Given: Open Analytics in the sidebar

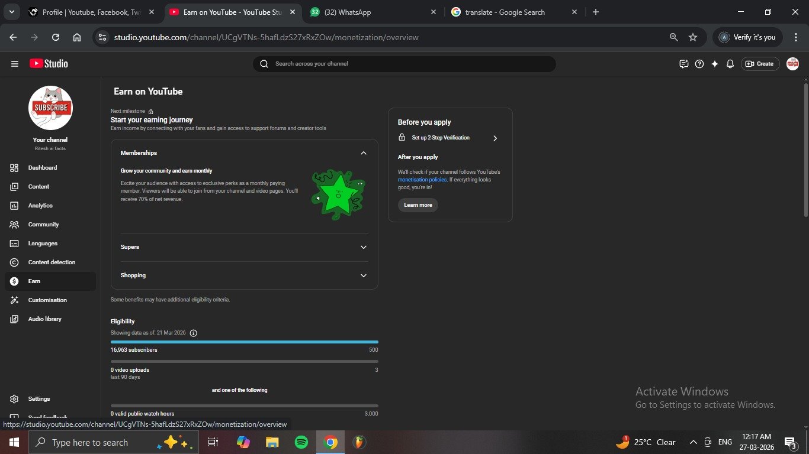Looking at the screenshot, I should click(40, 206).
